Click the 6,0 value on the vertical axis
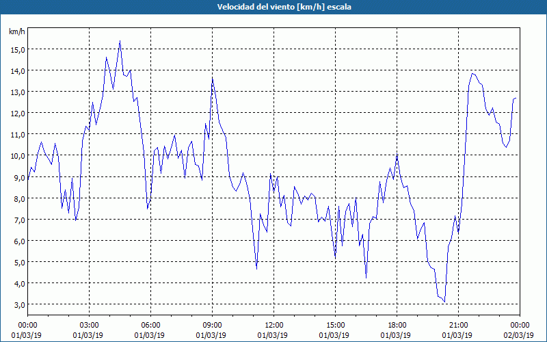 19,241
